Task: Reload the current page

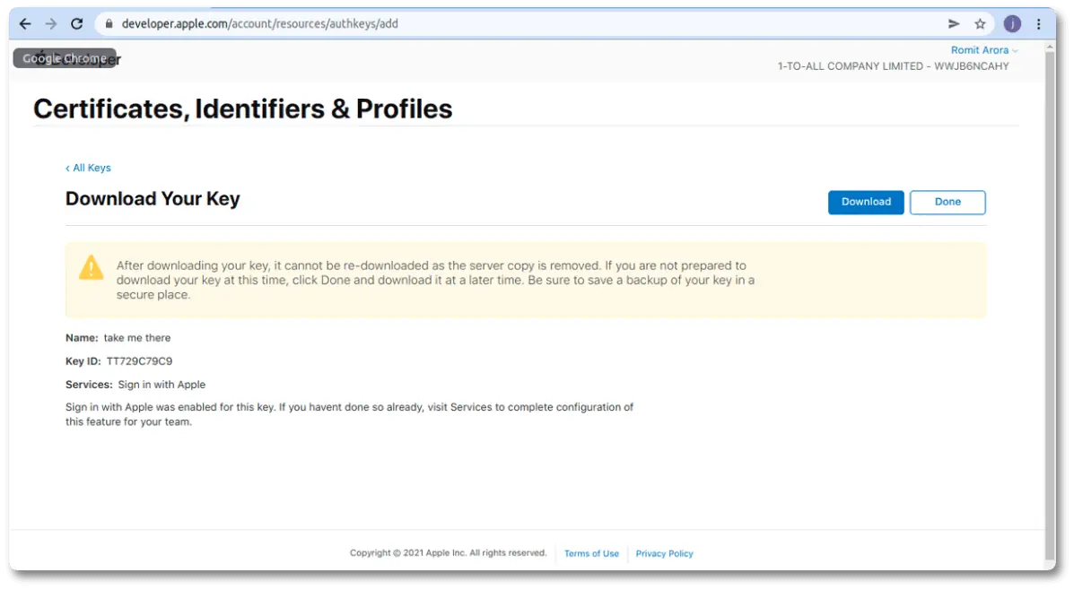Action: click(77, 24)
